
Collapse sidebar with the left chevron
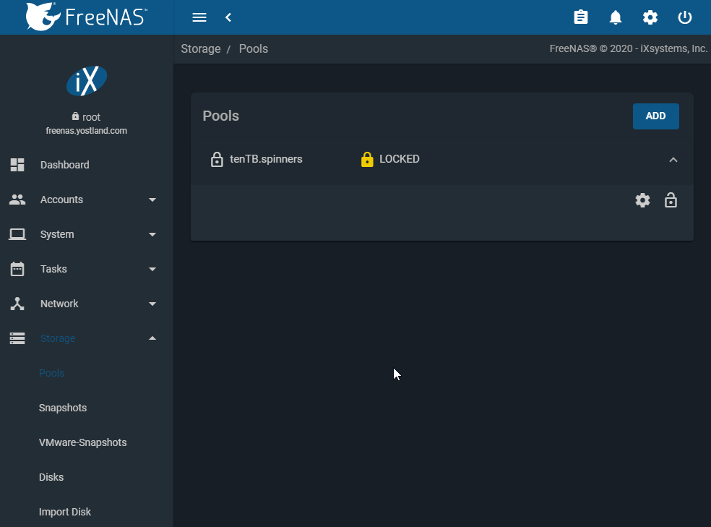pos(228,17)
